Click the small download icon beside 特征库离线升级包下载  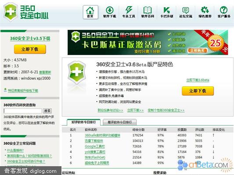pos(5,90)
